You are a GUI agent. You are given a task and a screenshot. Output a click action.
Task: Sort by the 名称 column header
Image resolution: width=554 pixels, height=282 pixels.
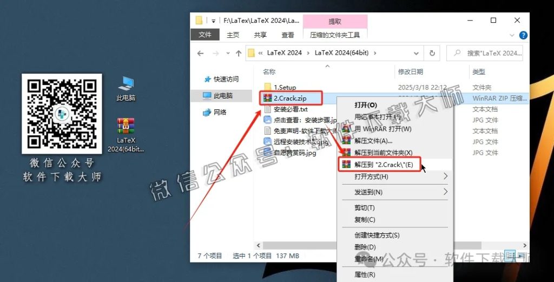coord(269,71)
